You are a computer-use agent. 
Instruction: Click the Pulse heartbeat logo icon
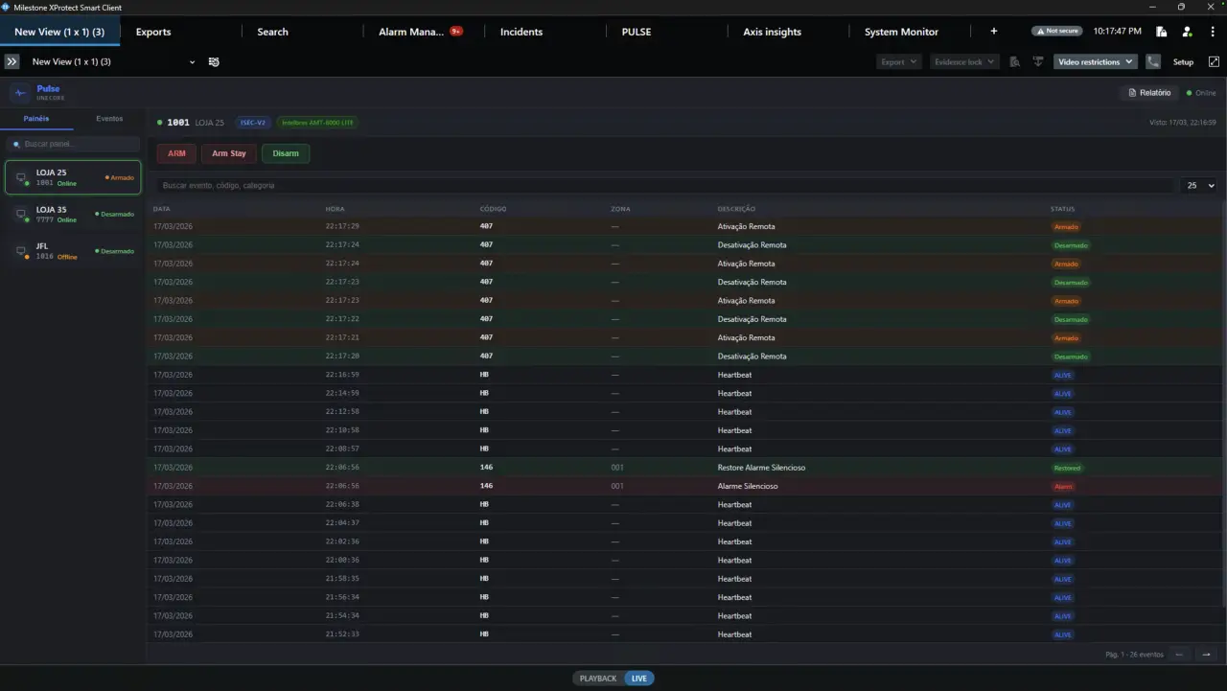coord(21,93)
